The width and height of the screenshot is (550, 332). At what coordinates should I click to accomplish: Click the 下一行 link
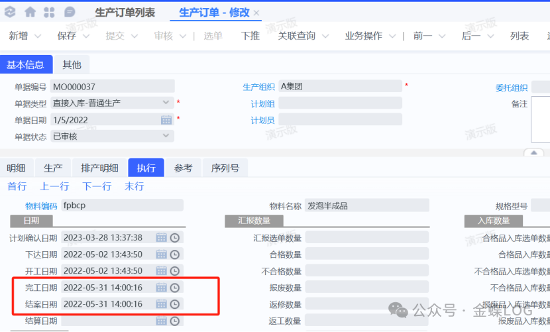click(x=97, y=186)
